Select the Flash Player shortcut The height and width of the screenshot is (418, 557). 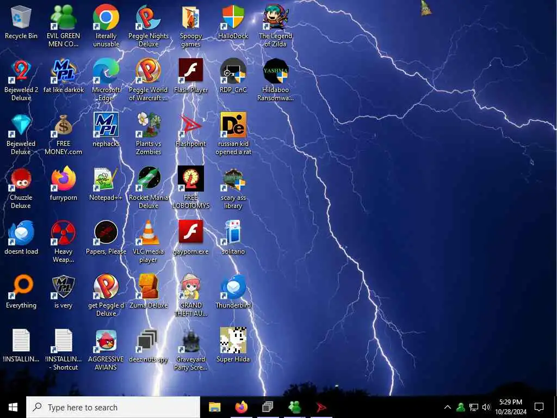tap(191, 71)
